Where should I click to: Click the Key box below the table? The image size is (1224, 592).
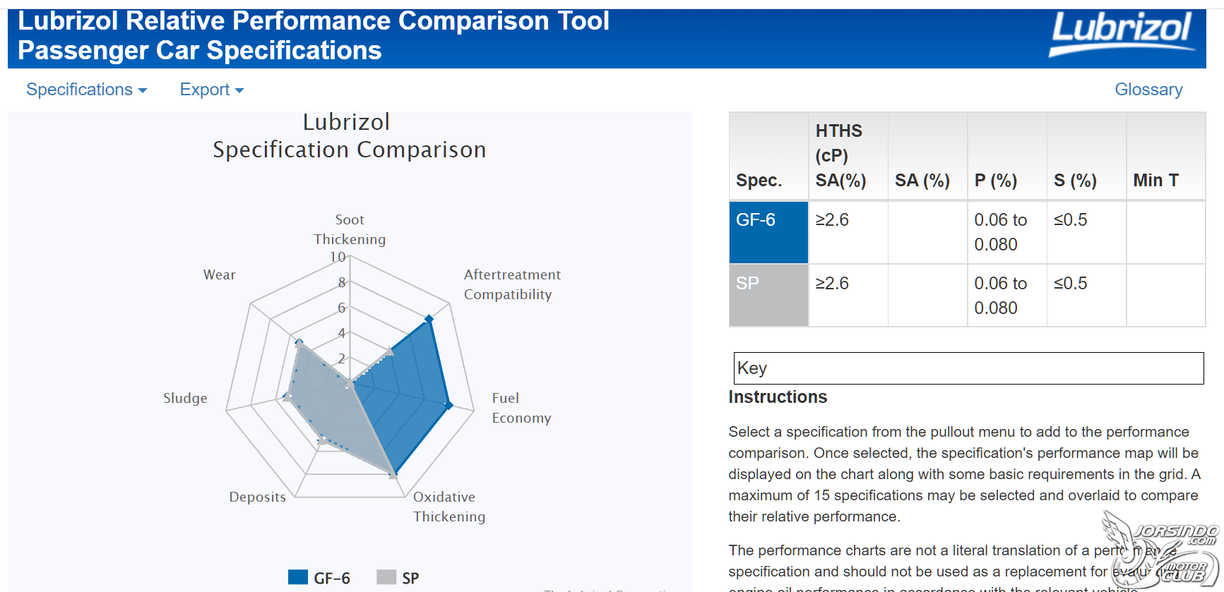(x=968, y=368)
